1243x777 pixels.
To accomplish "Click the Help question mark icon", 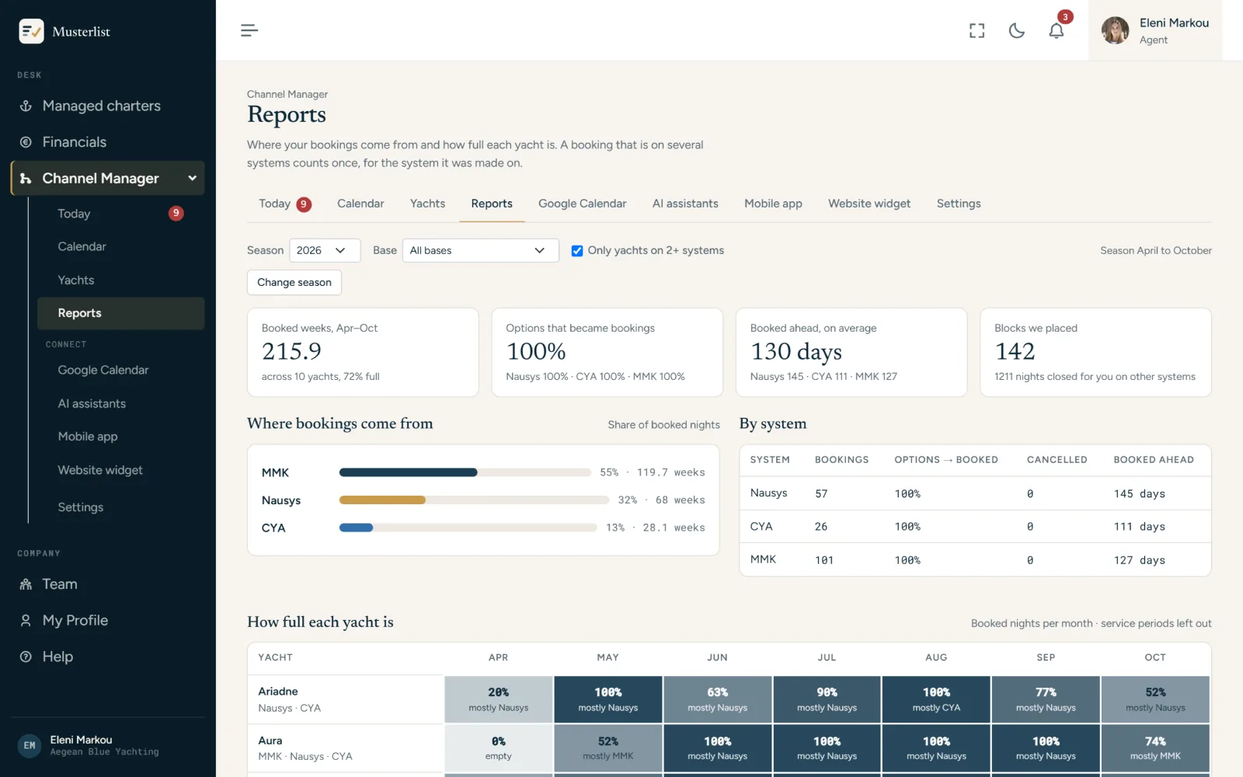I will click(x=26, y=657).
